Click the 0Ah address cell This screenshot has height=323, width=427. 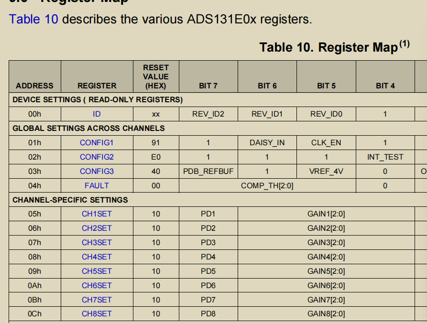[34, 285]
